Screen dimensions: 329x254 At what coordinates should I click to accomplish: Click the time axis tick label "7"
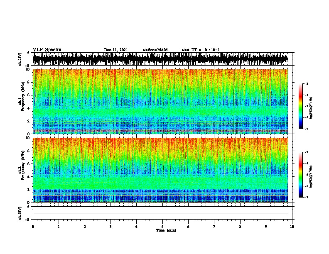[x=214, y=227]
